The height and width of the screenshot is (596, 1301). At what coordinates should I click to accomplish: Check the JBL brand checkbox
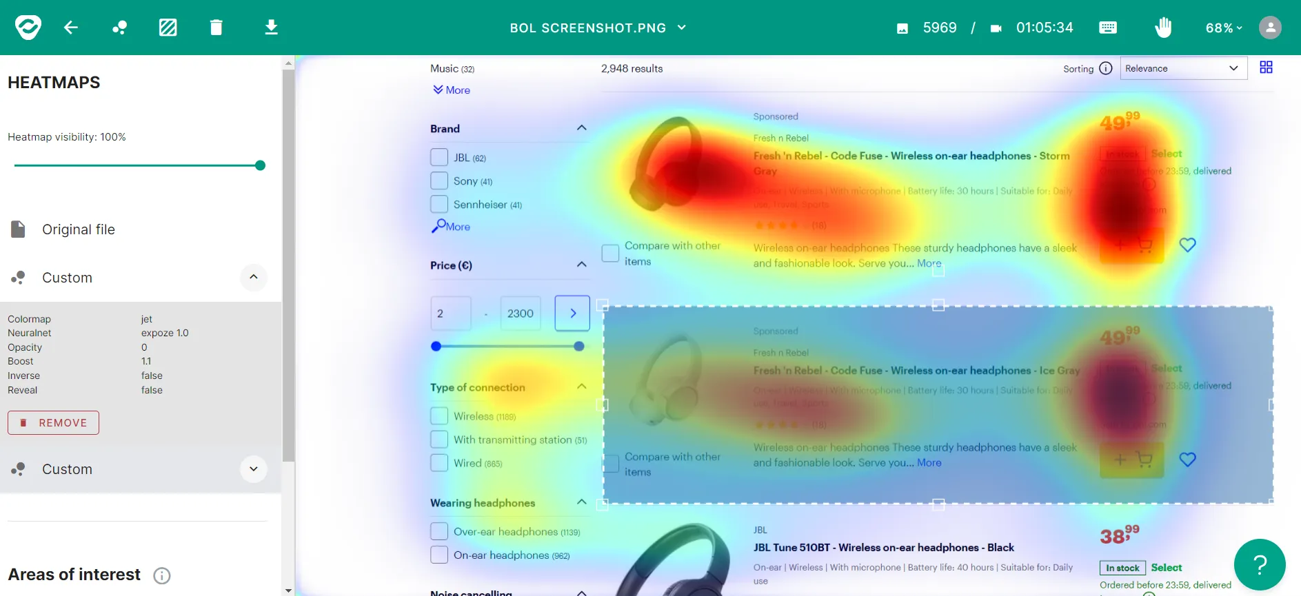click(439, 157)
